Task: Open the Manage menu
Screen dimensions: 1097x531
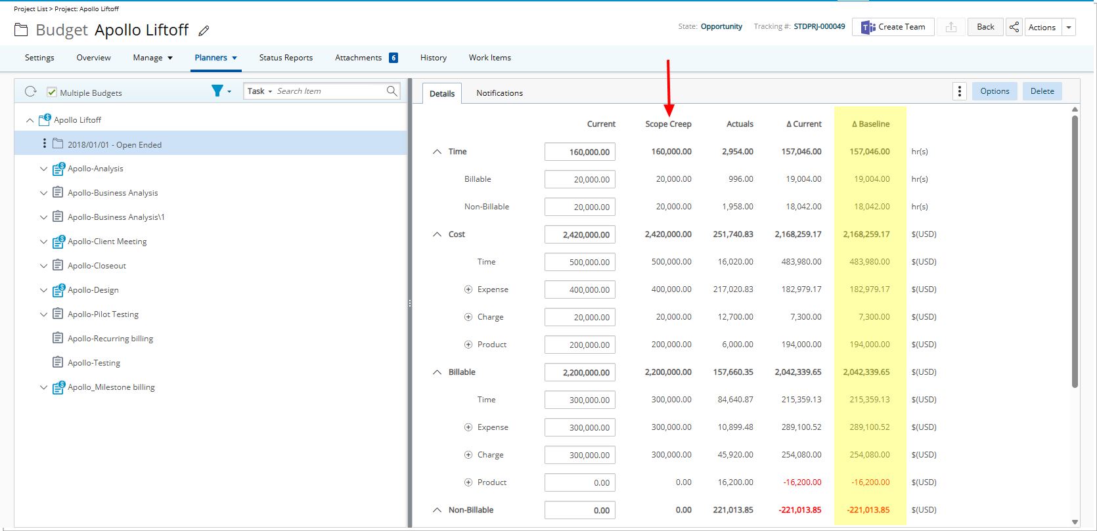Action: coord(152,58)
